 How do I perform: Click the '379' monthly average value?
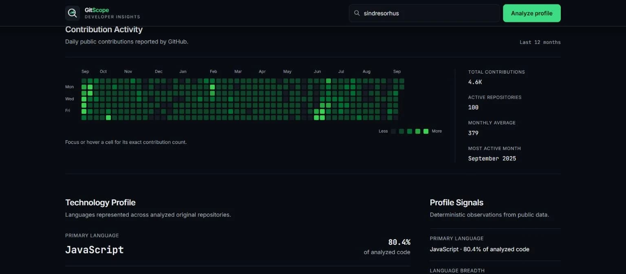click(473, 133)
